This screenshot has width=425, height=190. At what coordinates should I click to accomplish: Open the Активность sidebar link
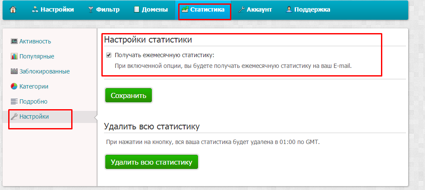tap(35, 41)
